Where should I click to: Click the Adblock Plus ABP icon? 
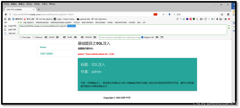click(x=191, y=19)
